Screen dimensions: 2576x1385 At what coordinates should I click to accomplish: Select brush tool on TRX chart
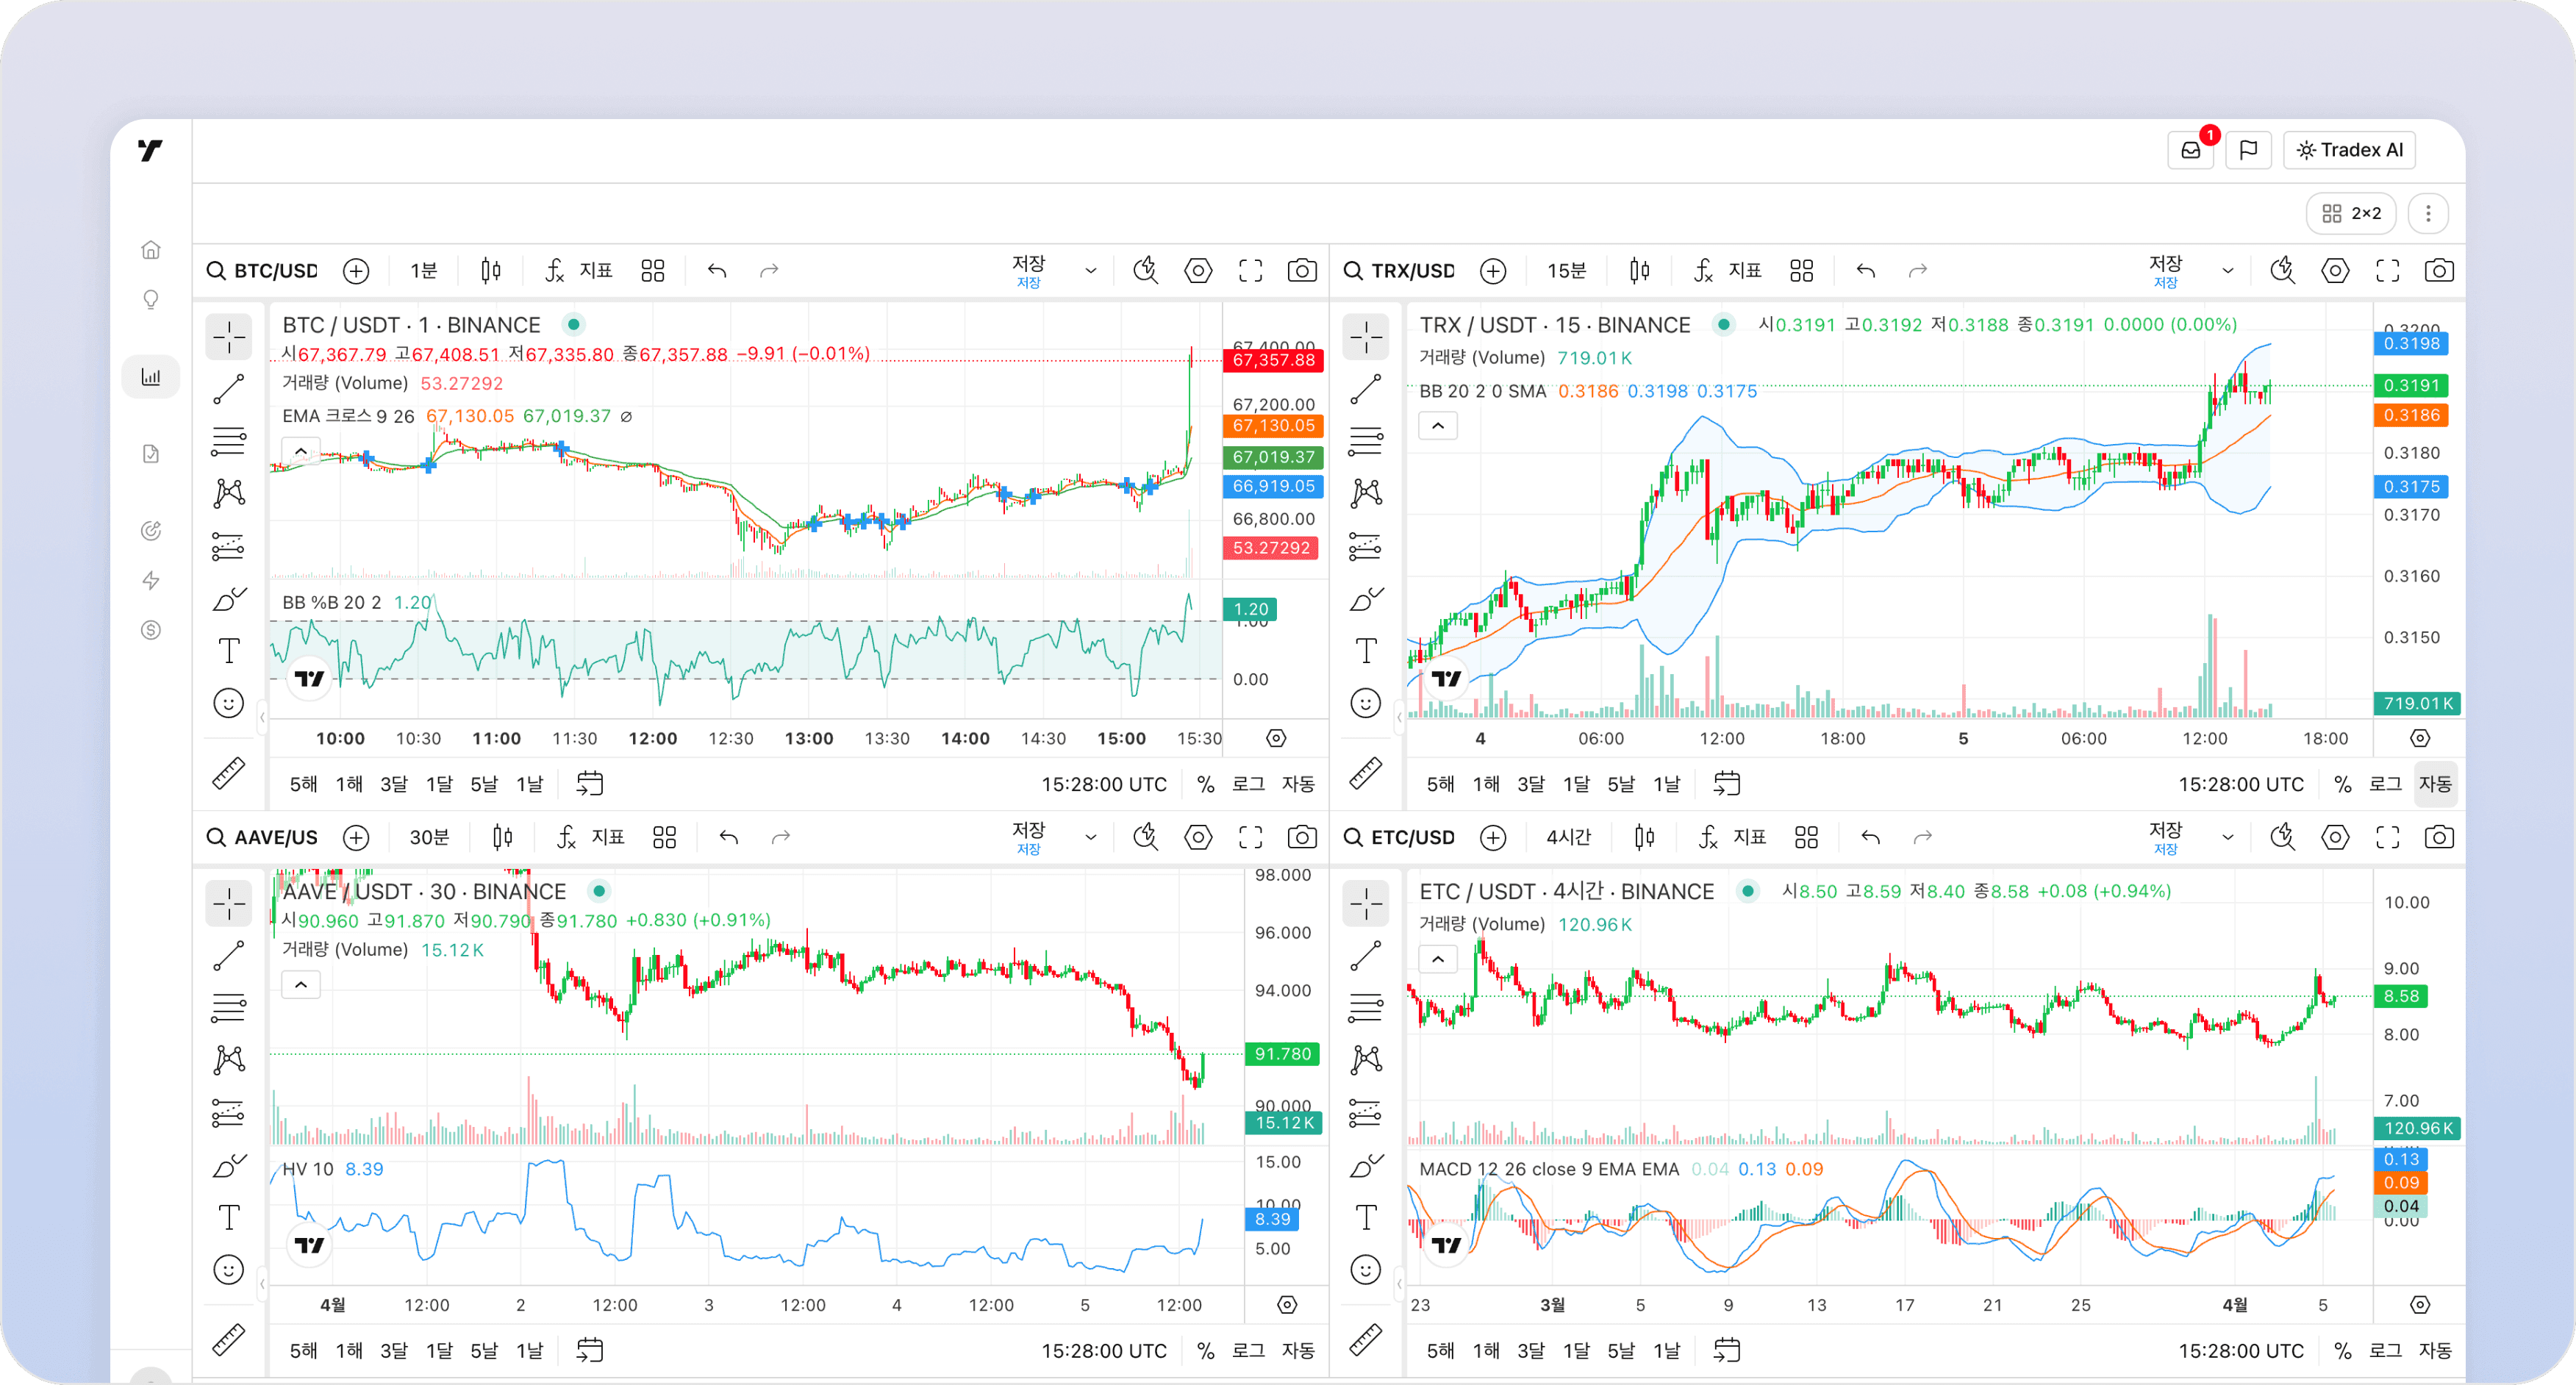(1366, 599)
